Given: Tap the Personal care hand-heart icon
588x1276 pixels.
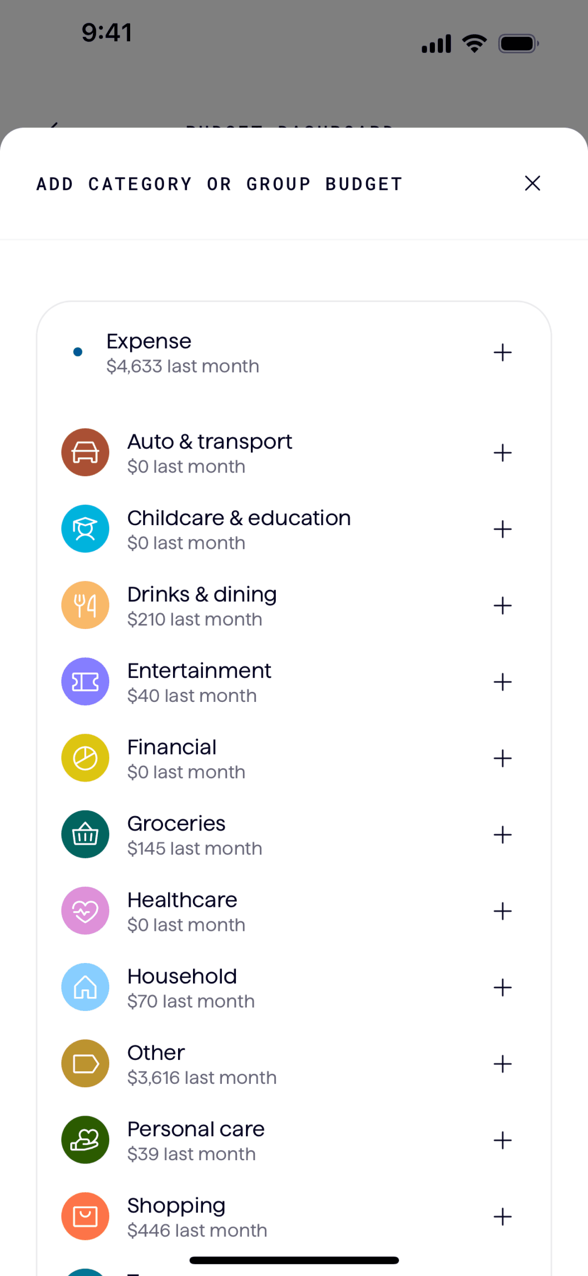Looking at the screenshot, I should pos(85,1140).
